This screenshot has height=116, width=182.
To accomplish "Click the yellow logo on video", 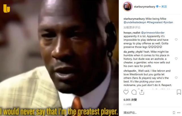I will point(7,8).
